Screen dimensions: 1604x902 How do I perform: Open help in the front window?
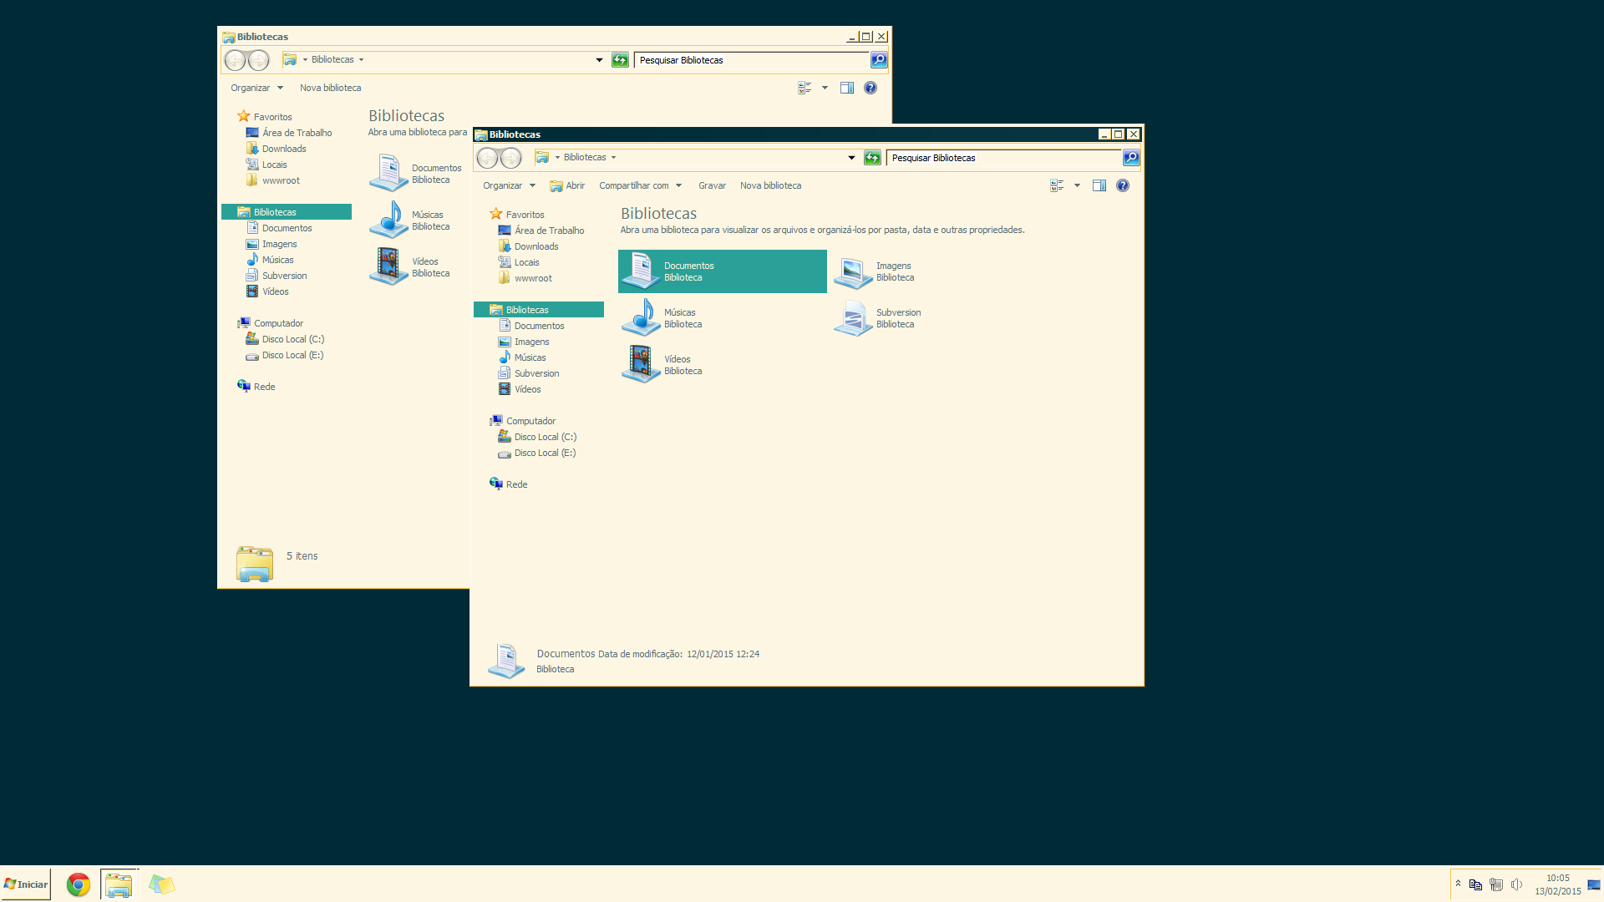[1123, 185]
